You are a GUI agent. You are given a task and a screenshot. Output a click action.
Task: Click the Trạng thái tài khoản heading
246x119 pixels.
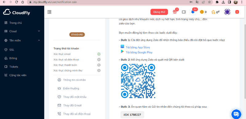[66, 48]
